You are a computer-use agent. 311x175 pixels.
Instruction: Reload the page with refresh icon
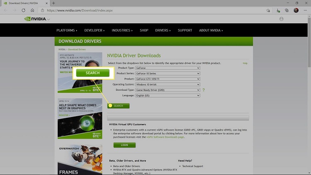point(23,10)
